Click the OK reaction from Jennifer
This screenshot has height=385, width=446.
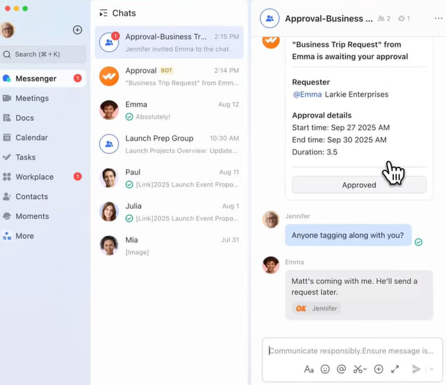(316, 308)
